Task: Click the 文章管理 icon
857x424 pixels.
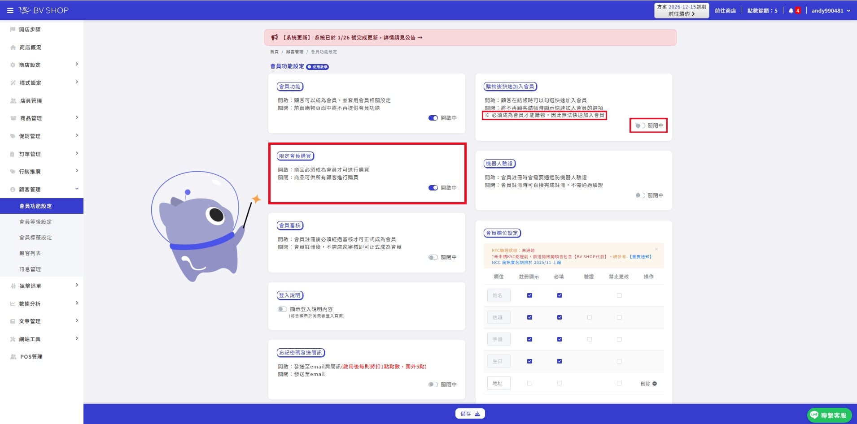Action: point(13,321)
